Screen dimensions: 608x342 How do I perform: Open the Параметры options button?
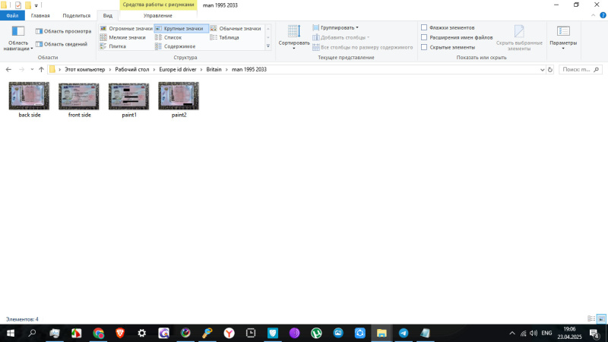pyautogui.click(x=563, y=36)
